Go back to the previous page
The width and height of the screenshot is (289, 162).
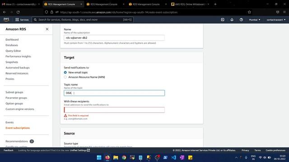[5, 12]
